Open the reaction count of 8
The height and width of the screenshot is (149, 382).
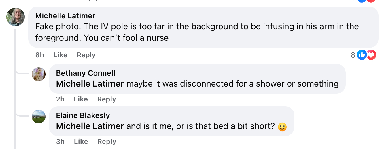[353, 55]
